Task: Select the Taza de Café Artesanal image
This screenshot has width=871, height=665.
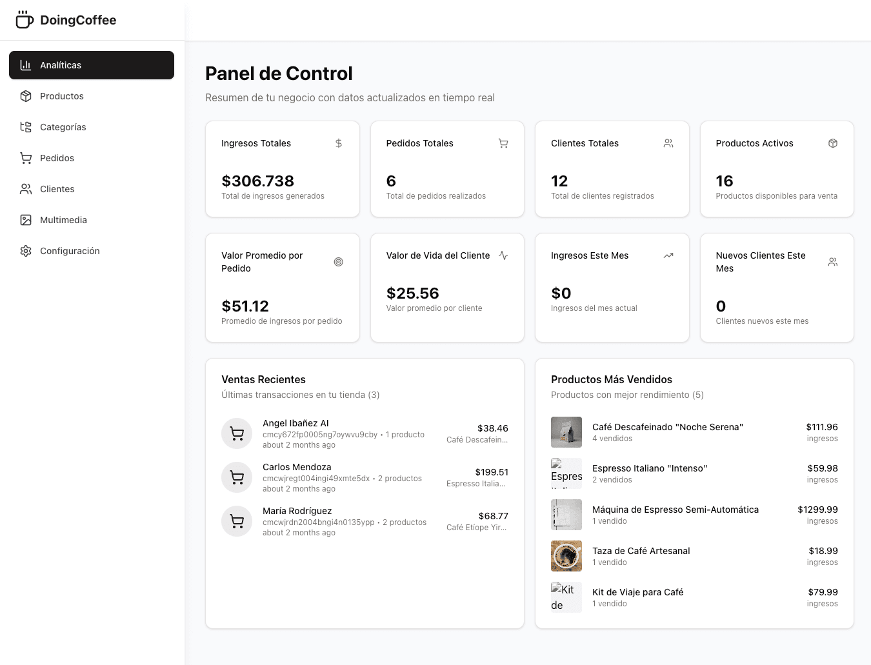Action: tap(566, 555)
